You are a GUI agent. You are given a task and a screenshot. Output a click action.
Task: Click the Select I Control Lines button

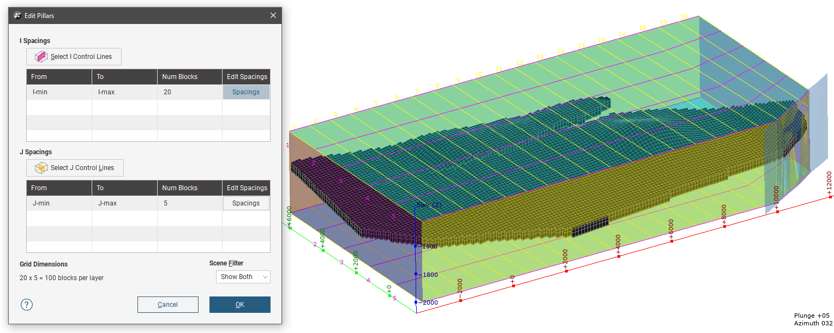click(74, 57)
